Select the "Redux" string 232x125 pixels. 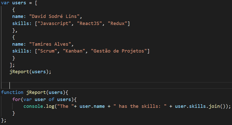(x=118, y=23)
